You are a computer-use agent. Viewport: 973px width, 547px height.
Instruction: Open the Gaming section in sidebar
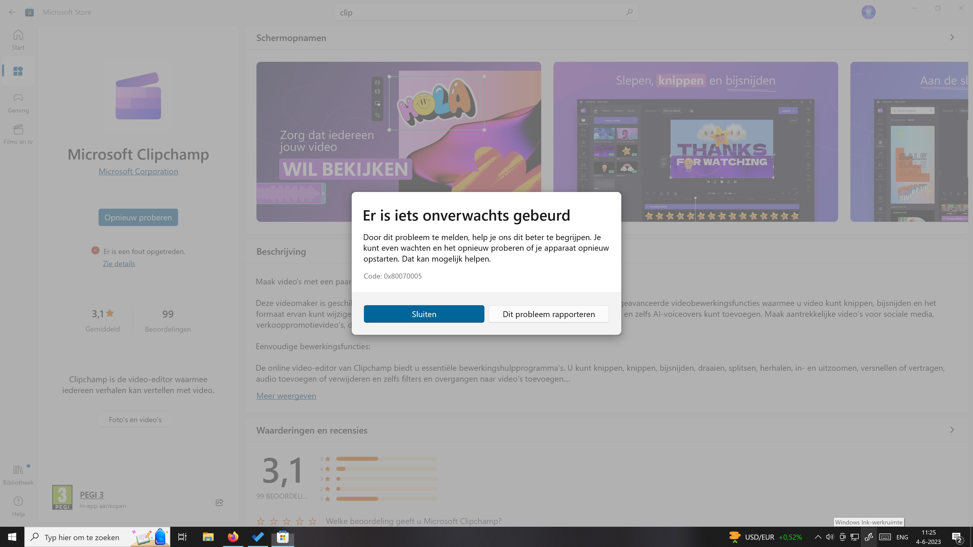point(18,103)
